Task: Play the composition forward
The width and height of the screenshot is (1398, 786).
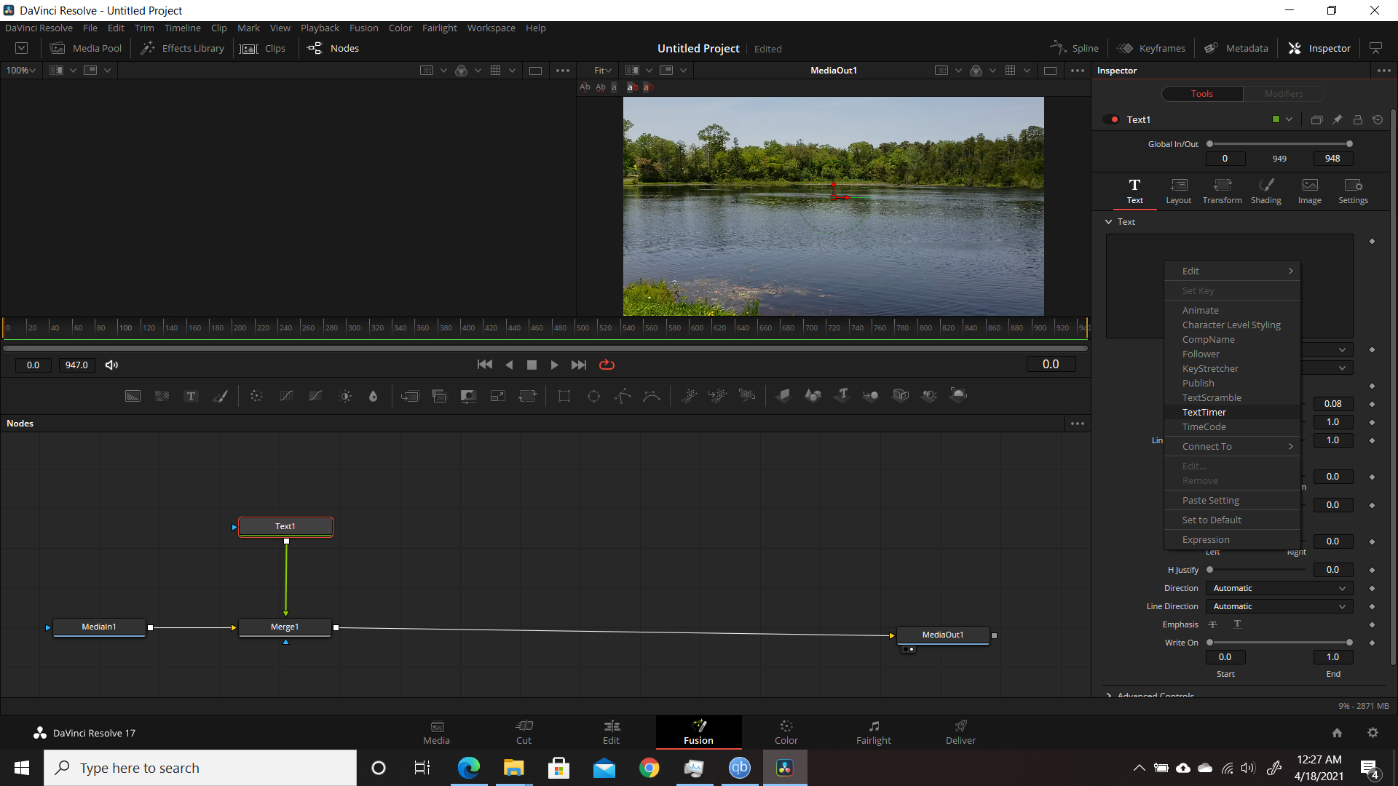Action: 554,365
